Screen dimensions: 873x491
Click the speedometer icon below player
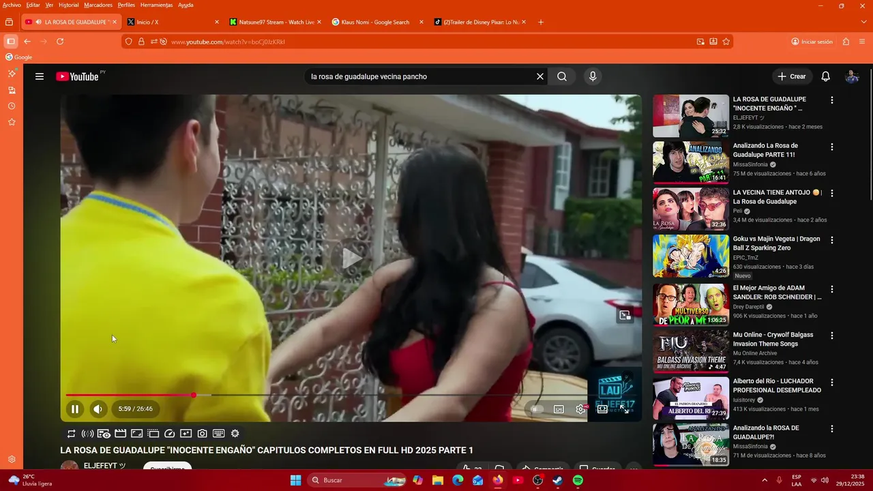170,434
